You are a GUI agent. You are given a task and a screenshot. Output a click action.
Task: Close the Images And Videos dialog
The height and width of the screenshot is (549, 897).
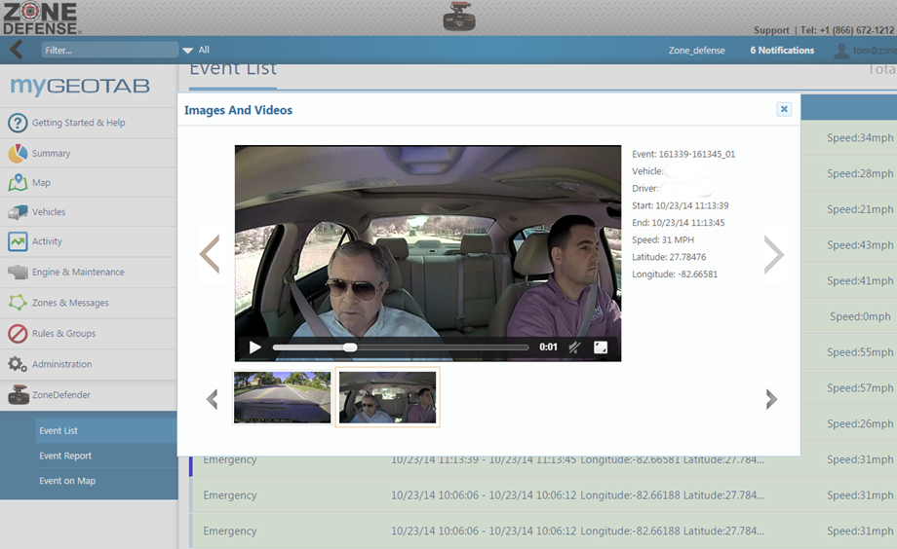pos(784,110)
